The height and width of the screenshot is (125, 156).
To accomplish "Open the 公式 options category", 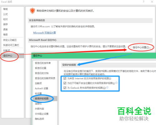I will point(5,14).
